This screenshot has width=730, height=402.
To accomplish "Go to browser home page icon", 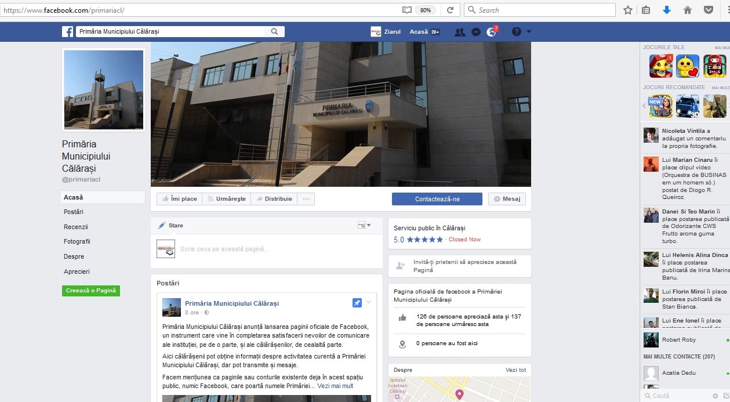I will pos(688,10).
